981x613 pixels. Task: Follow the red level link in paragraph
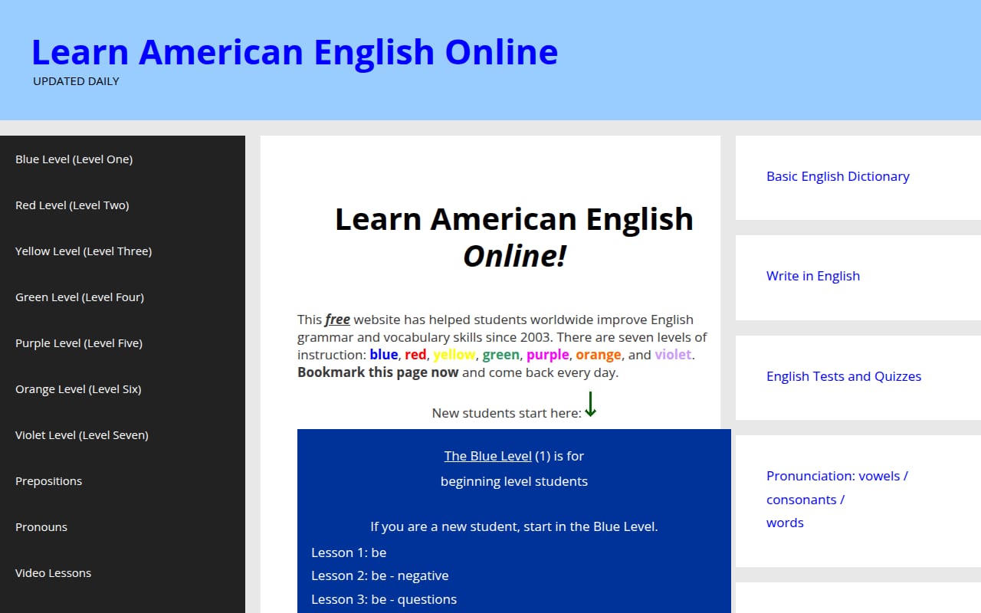click(415, 355)
